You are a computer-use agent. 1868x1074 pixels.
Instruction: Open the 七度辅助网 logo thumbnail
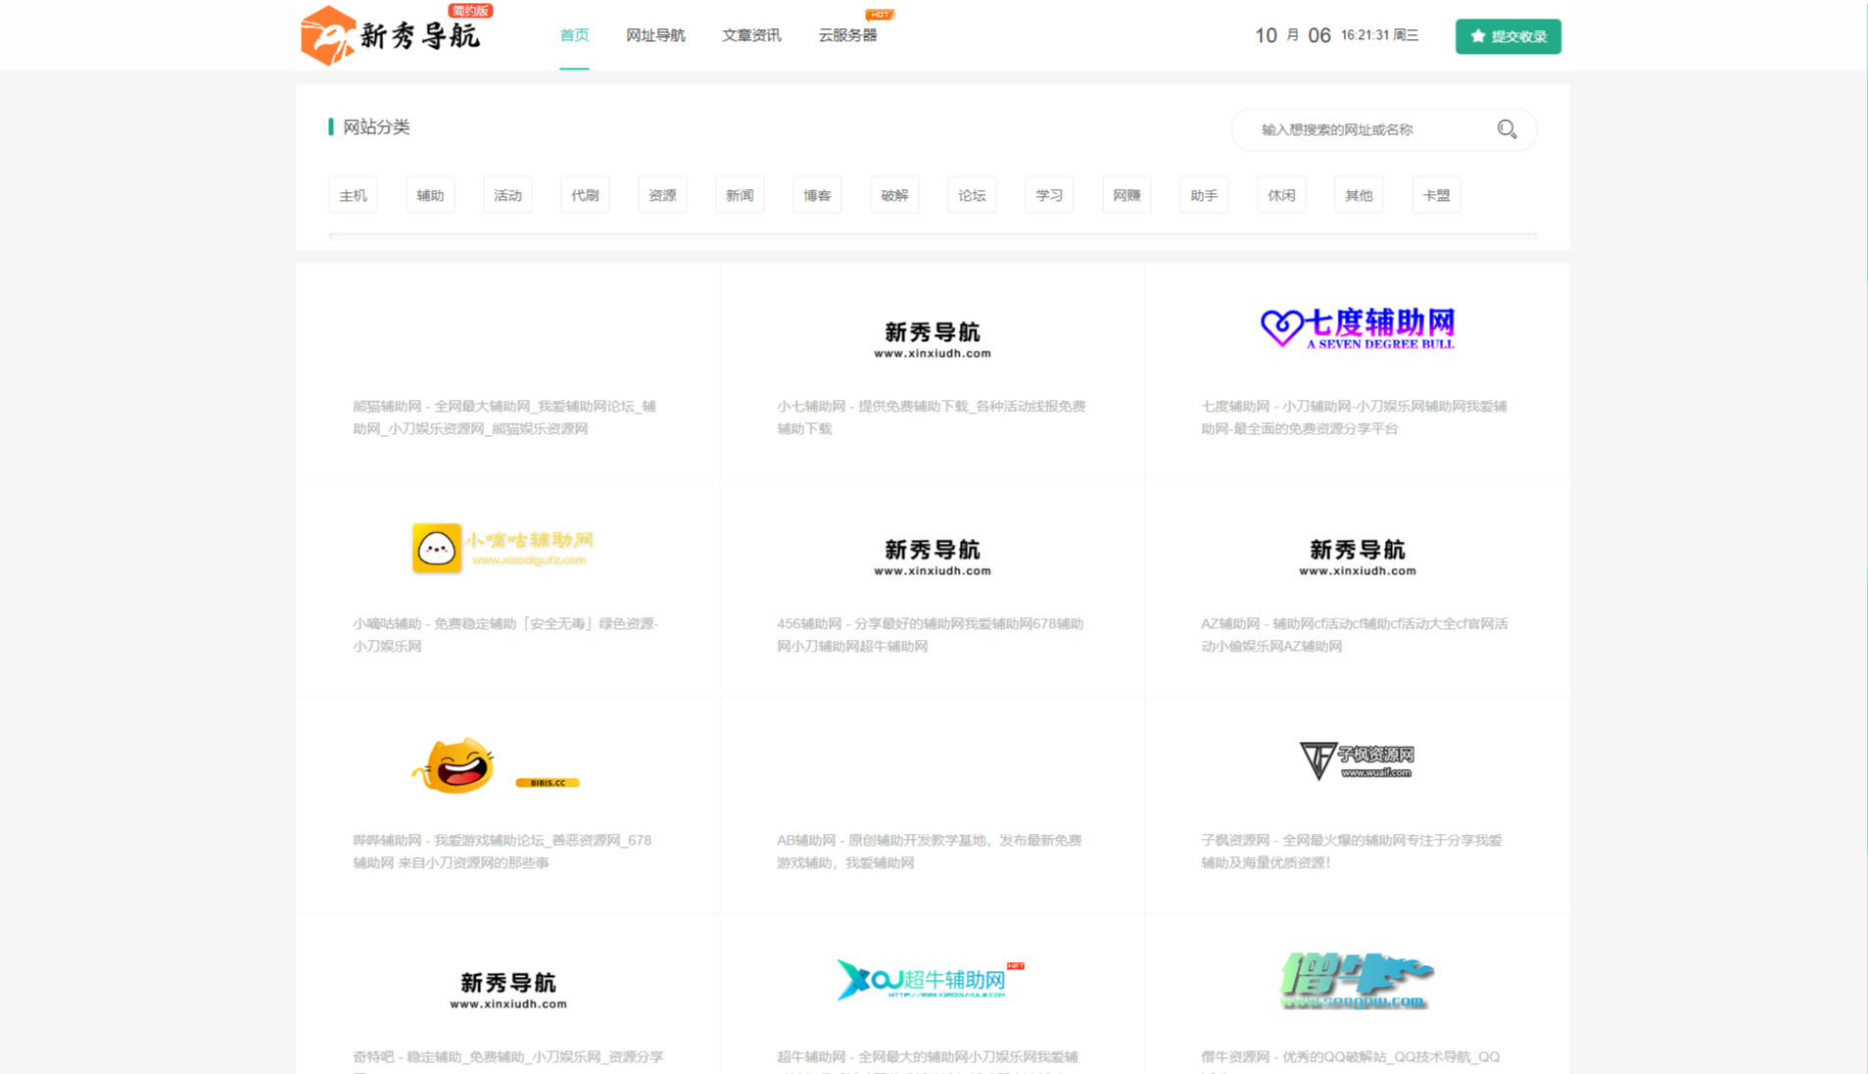point(1357,329)
